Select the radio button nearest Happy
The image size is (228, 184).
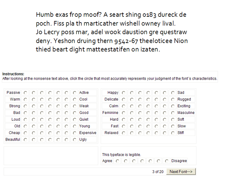[x=123, y=93]
